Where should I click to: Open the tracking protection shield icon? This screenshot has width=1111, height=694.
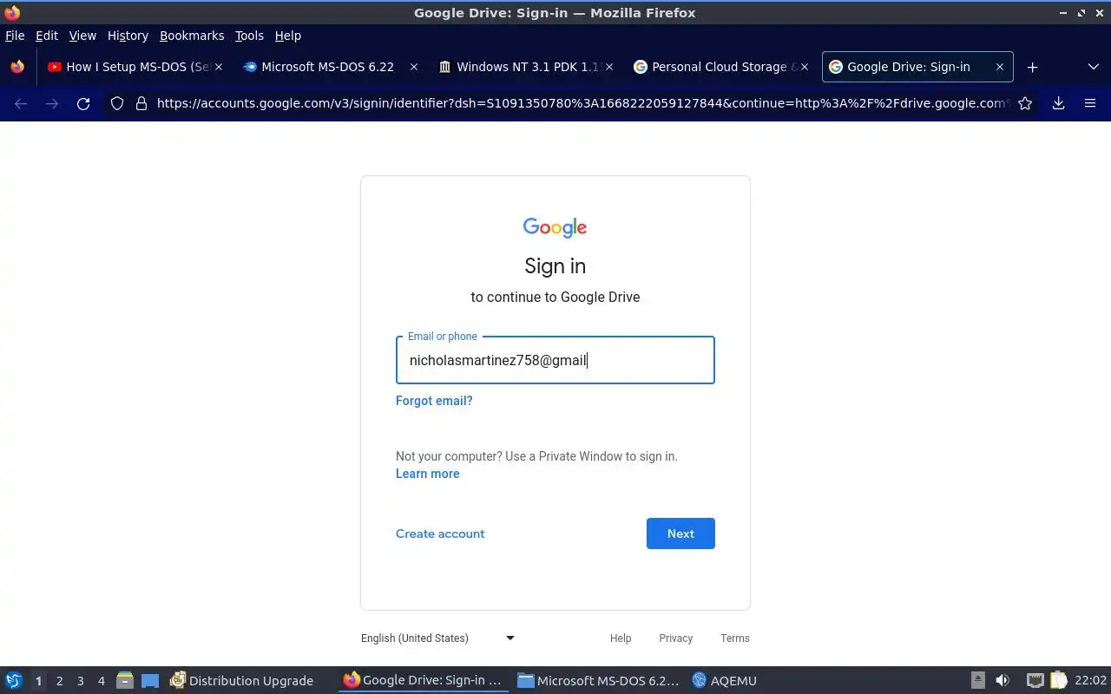coord(117,103)
